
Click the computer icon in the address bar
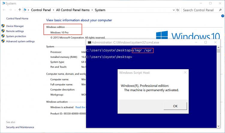pyautogui.click(x=25, y=10)
